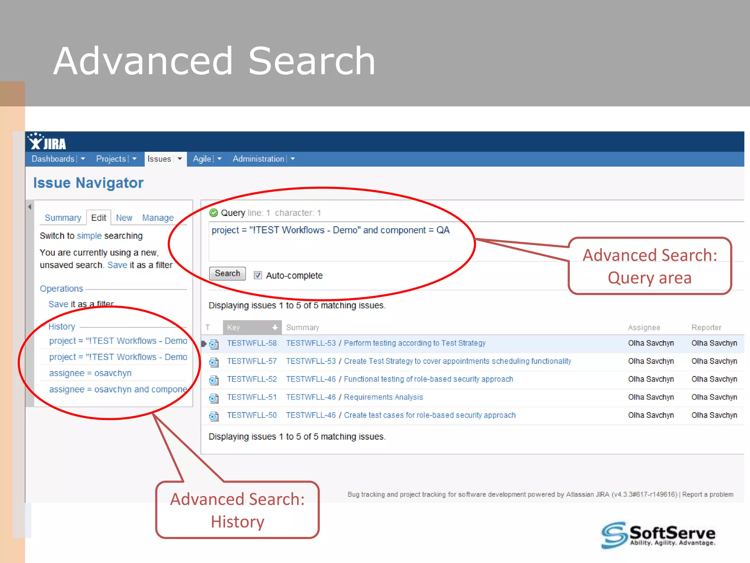Open the Issues menu
Image resolution: width=750 pixels, height=563 pixels.
pyautogui.click(x=159, y=159)
